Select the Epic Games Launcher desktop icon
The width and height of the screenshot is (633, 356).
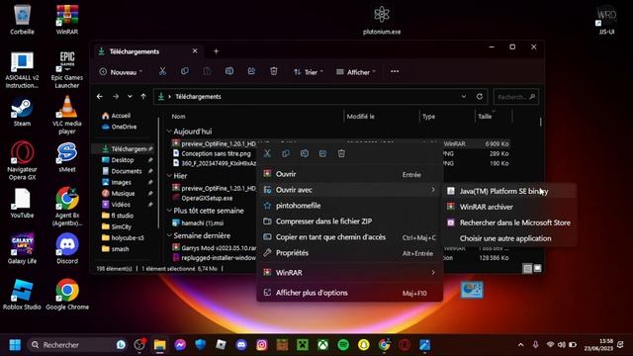[67, 69]
